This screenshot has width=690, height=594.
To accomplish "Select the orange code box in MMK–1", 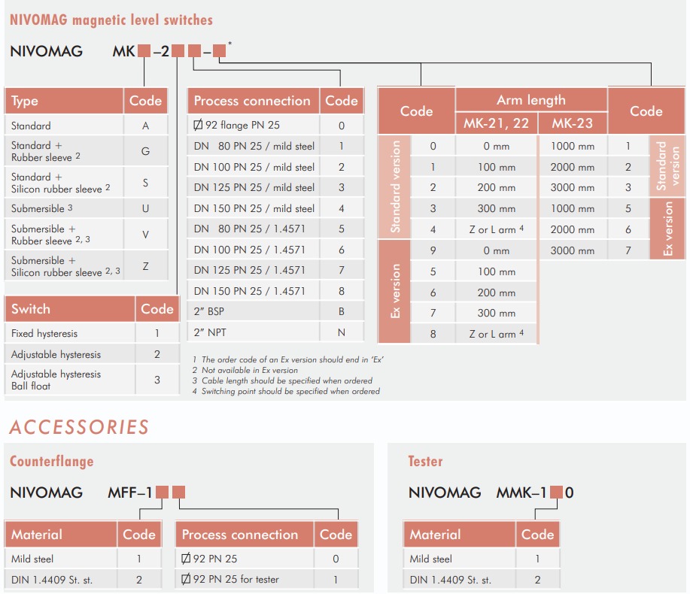I will pos(556,492).
